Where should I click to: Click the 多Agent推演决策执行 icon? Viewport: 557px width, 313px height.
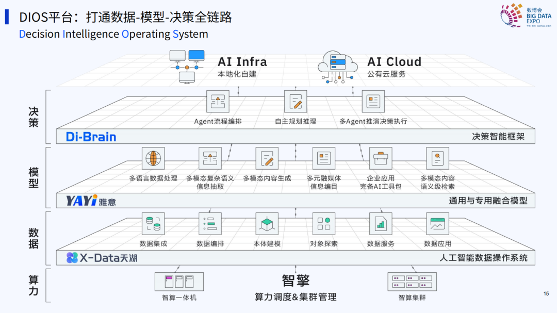point(373,102)
